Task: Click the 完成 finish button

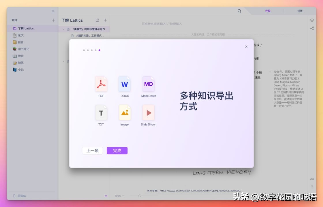Action: pyautogui.click(x=117, y=150)
